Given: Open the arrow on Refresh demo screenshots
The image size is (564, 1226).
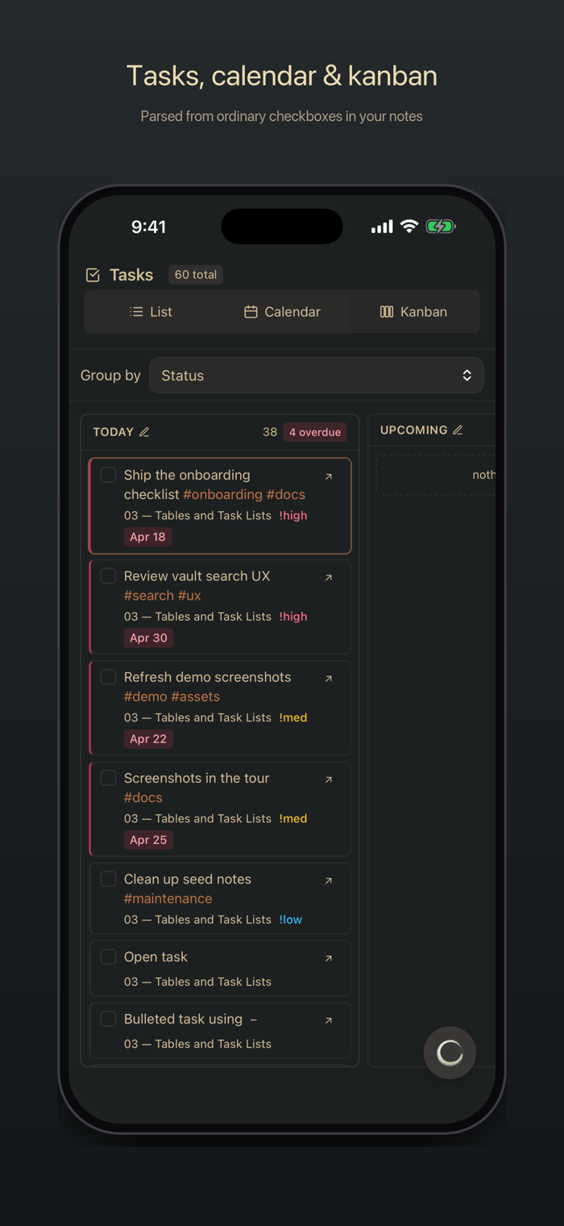Looking at the screenshot, I should click(329, 679).
